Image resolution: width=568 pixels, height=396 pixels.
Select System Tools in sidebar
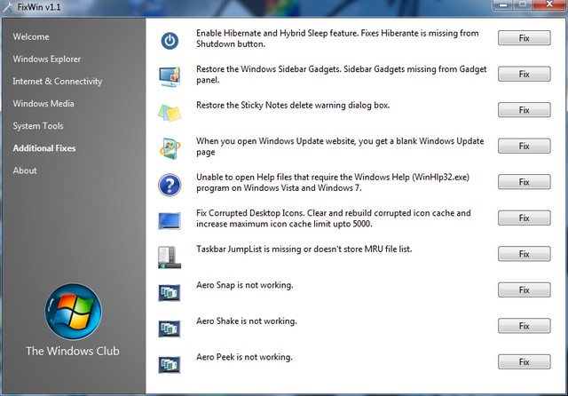(38, 126)
